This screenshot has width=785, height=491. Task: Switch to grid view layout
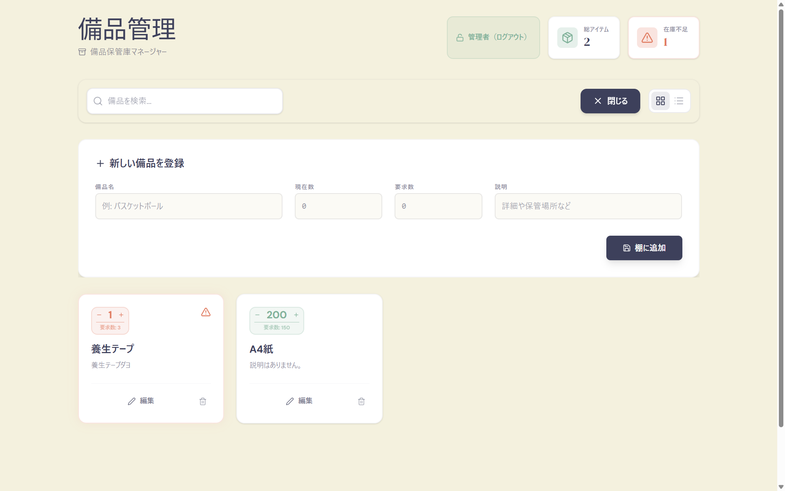660,101
